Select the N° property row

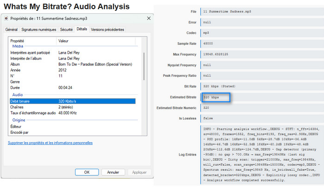(x=72, y=76)
